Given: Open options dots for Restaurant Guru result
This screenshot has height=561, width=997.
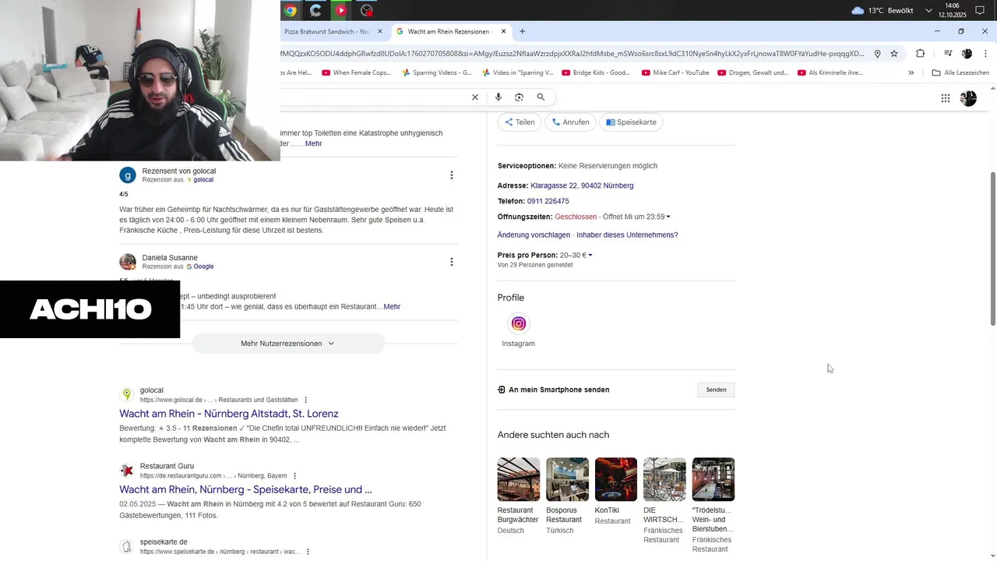Looking at the screenshot, I should [294, 476].
